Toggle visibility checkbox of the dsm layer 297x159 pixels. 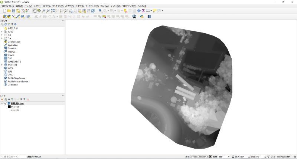click(6, 104)
